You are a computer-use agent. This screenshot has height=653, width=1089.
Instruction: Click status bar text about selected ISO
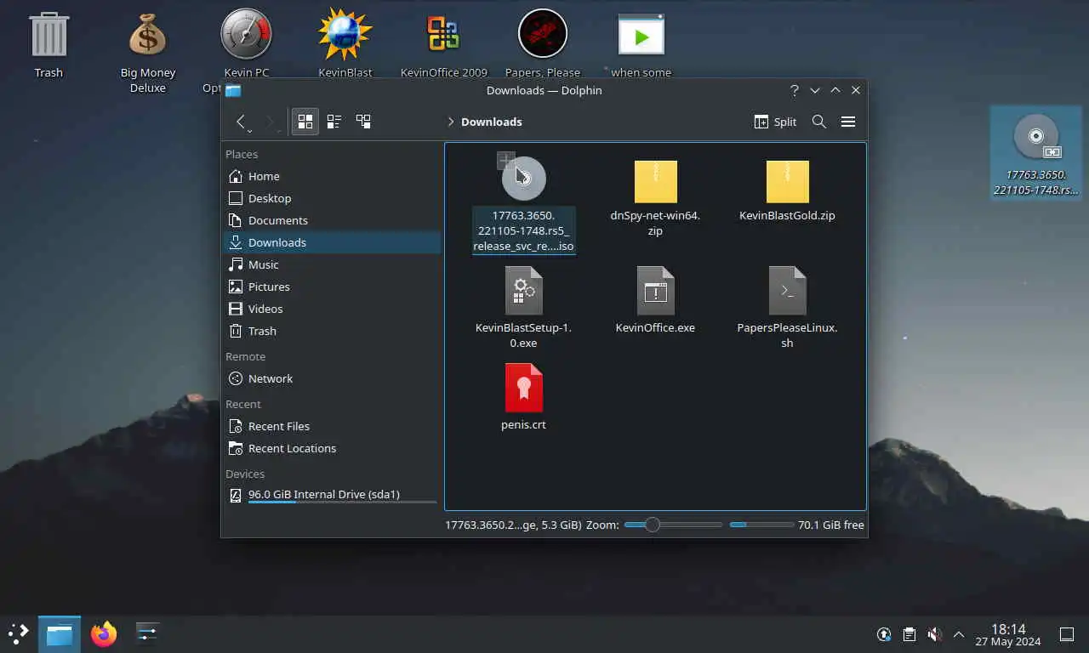[513, 525]
